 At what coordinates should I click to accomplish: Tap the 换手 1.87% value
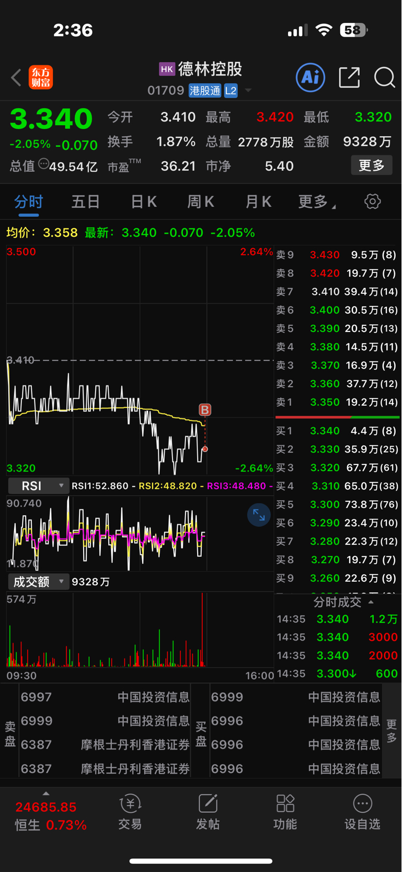click(x=176, y=142)
